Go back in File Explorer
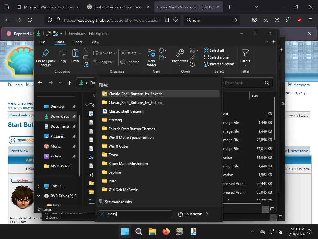The image size is (318, 239). coord(40,83)
